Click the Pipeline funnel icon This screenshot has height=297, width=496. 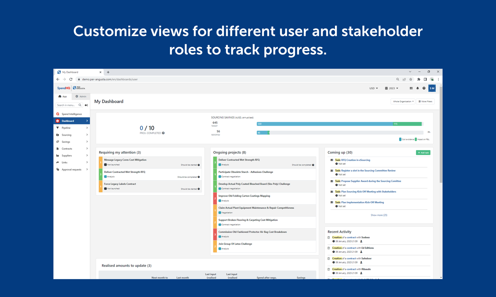(x=59, y=128)
